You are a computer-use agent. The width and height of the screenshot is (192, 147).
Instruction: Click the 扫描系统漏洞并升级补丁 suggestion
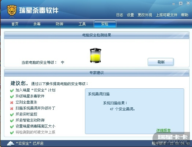(35, 108)
